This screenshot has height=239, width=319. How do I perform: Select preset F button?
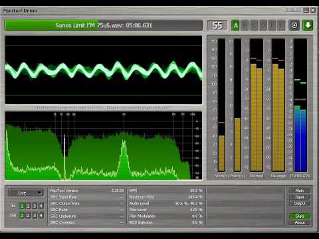281,26
